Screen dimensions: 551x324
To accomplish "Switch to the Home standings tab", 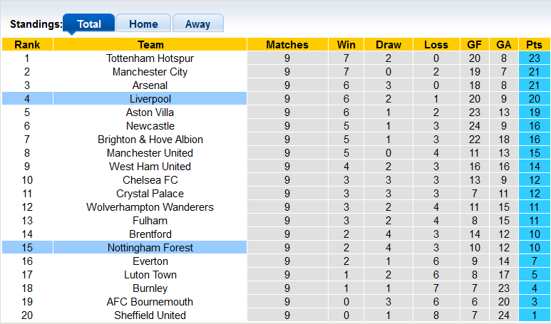I will [143, 23].
